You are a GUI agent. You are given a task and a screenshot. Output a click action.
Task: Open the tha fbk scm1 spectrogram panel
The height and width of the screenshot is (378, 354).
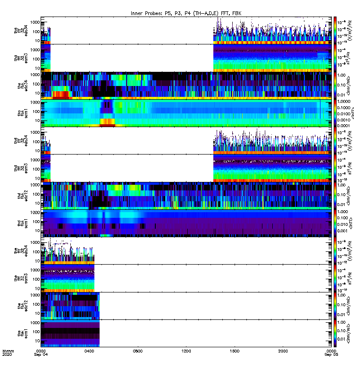pyautogui.click(x=186, y=113)
